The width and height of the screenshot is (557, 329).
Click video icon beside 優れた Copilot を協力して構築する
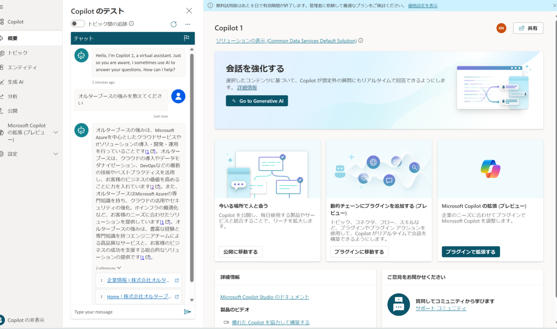(226, 322)
